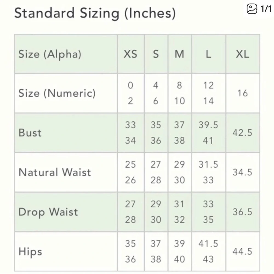The image size is (274, 274).
Task: Click the 39.5 bust value for L
Action: [x=208, y=125]
